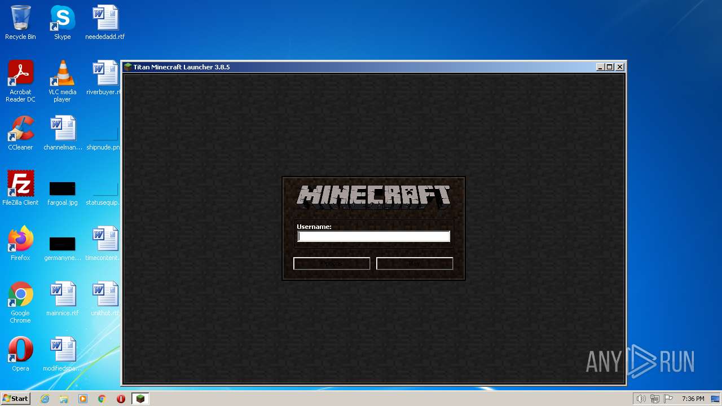Select unithot.rtf file on desktop
Image resolution: width=722 pixels, height=406 pixels.
tap(105, 299)
